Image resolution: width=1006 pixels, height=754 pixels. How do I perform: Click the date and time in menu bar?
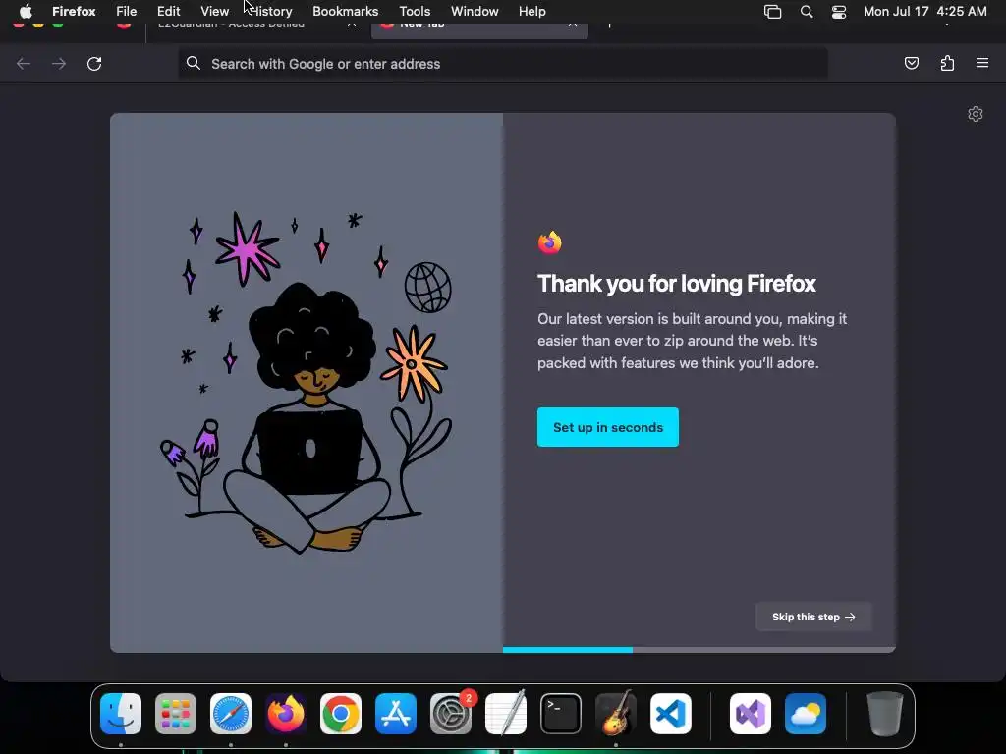924,11
